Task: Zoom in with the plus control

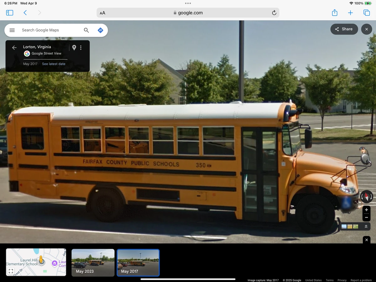Action: point(366,210)
